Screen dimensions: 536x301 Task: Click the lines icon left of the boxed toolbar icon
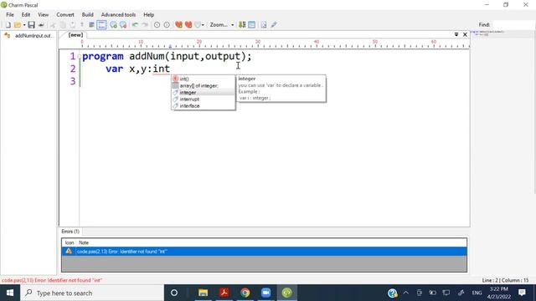[91, 25]
